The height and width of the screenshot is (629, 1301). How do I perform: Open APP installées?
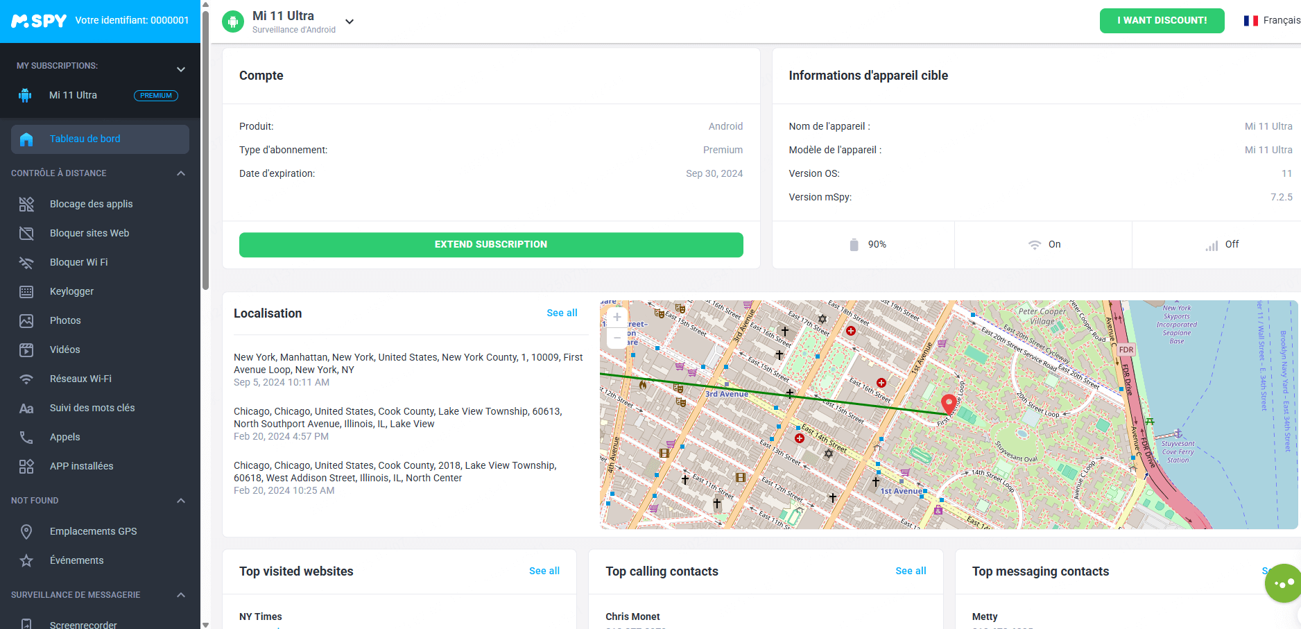[x=81, y=466]
